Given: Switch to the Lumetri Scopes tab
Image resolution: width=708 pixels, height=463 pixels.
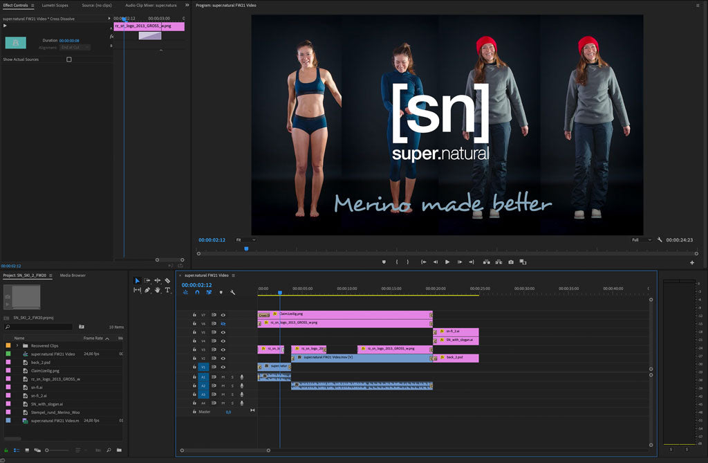Looking at the screenshot, I should [x=55, y=6].
